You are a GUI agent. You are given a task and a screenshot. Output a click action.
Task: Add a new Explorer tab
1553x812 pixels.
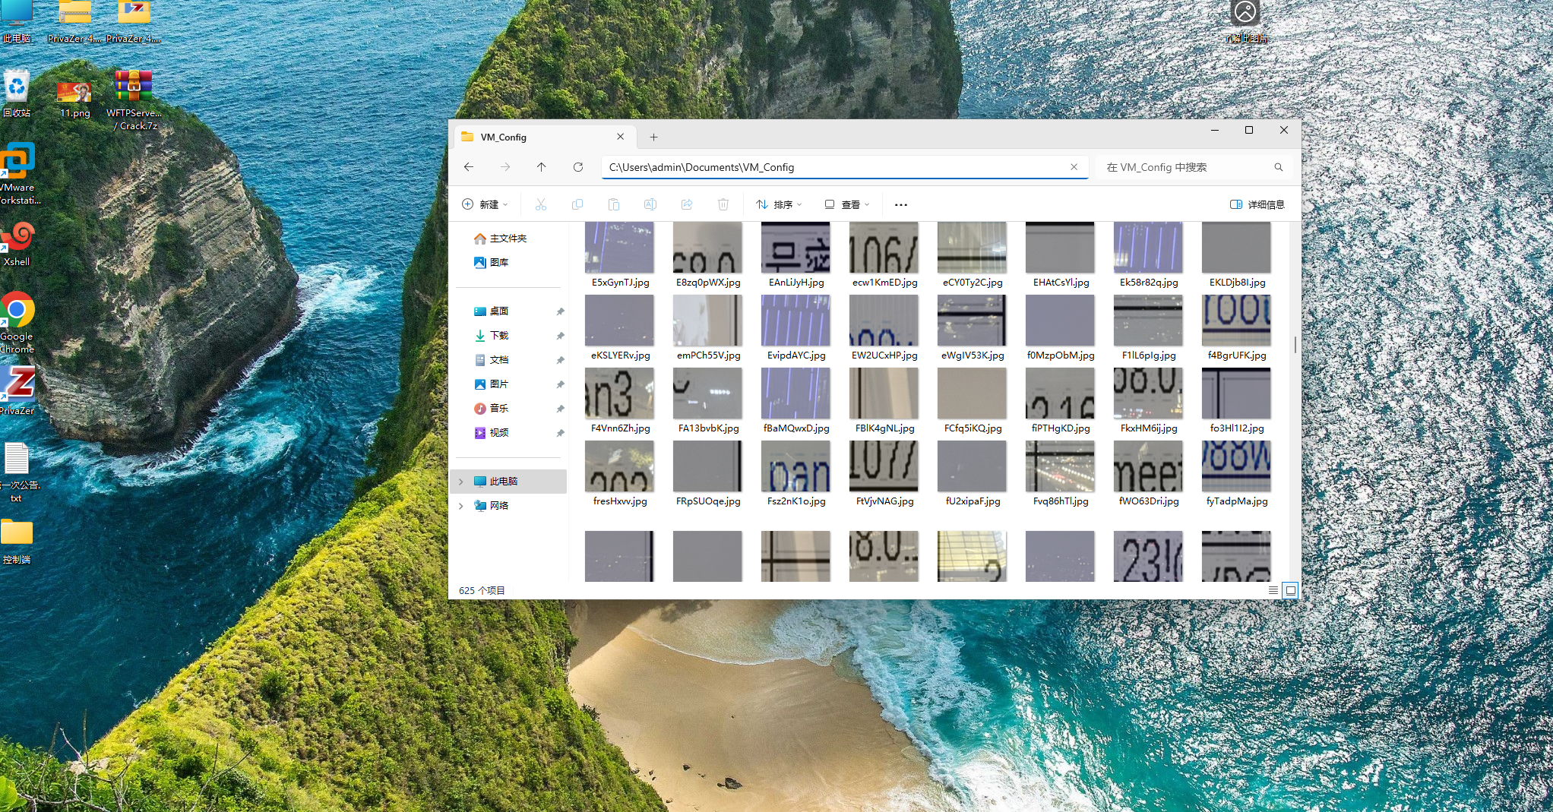point(653,137)
